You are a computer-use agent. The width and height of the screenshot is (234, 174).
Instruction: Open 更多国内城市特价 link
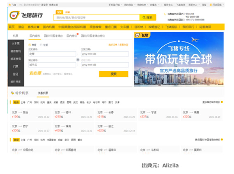[x=211, y=102]
